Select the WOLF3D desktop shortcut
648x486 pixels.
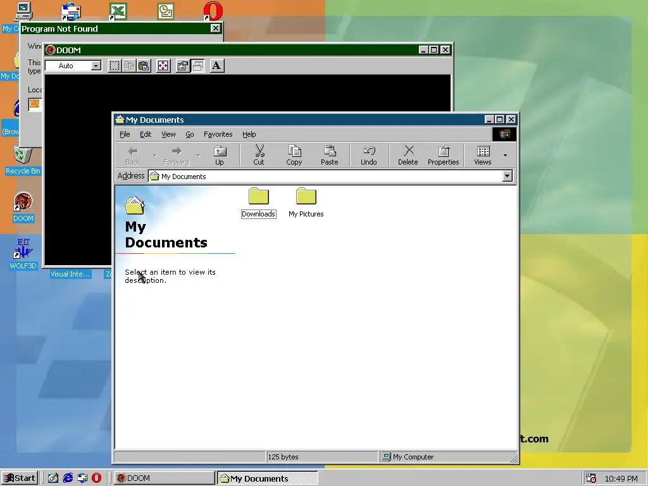(x=23, y=254)
